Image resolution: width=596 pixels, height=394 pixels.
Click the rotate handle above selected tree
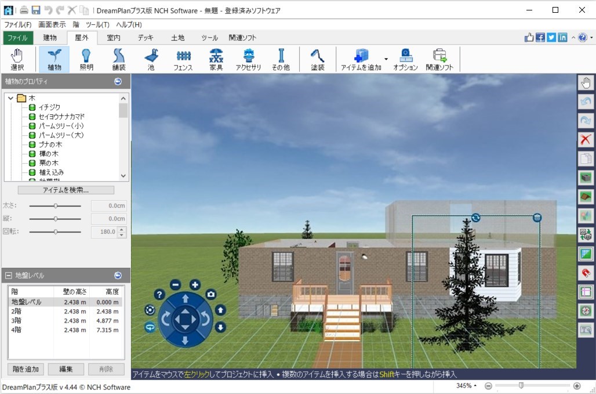(475, 218)
